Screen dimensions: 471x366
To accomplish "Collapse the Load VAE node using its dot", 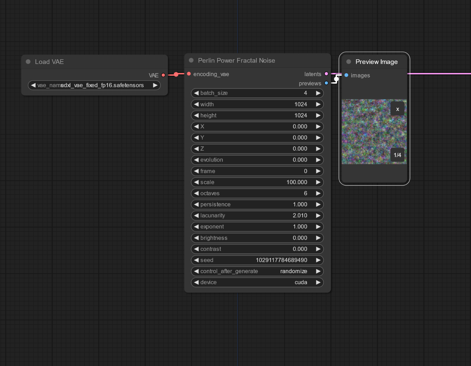I will [x=28, y=62].
